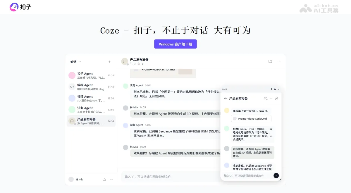Viewport: 351px width, 193px height.
Task: Click the 产品发布筹备 group chat icon in header
Action: [125, 61]
